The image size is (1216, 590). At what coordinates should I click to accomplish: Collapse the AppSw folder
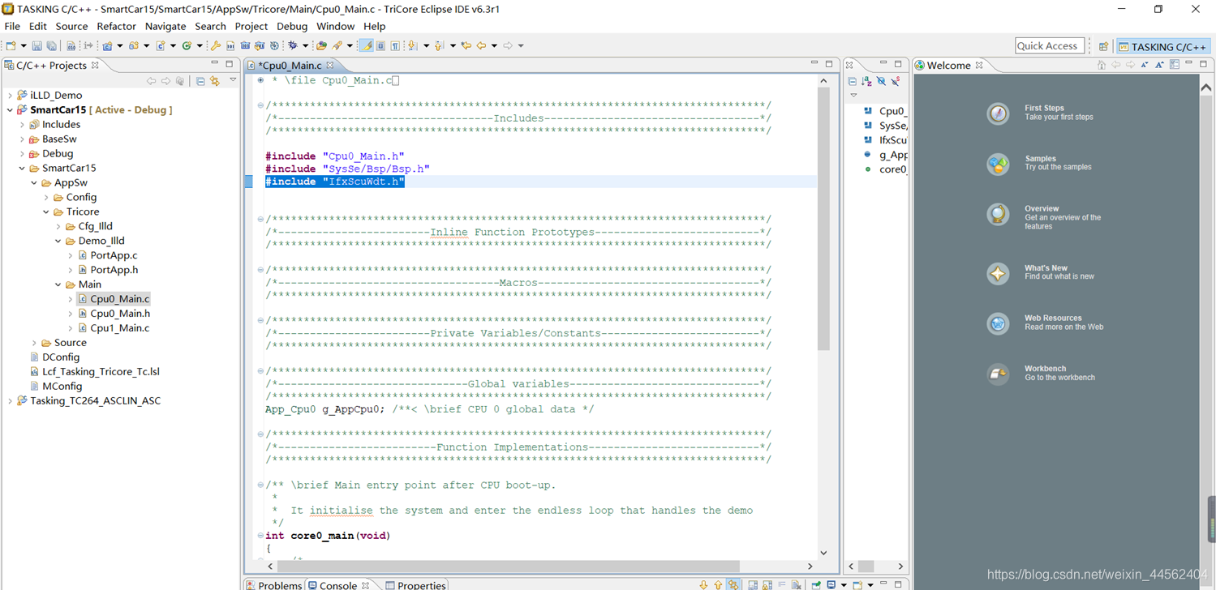(x=34, y=182)
